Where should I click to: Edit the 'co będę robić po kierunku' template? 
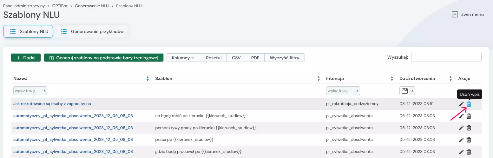coord(461,116)
